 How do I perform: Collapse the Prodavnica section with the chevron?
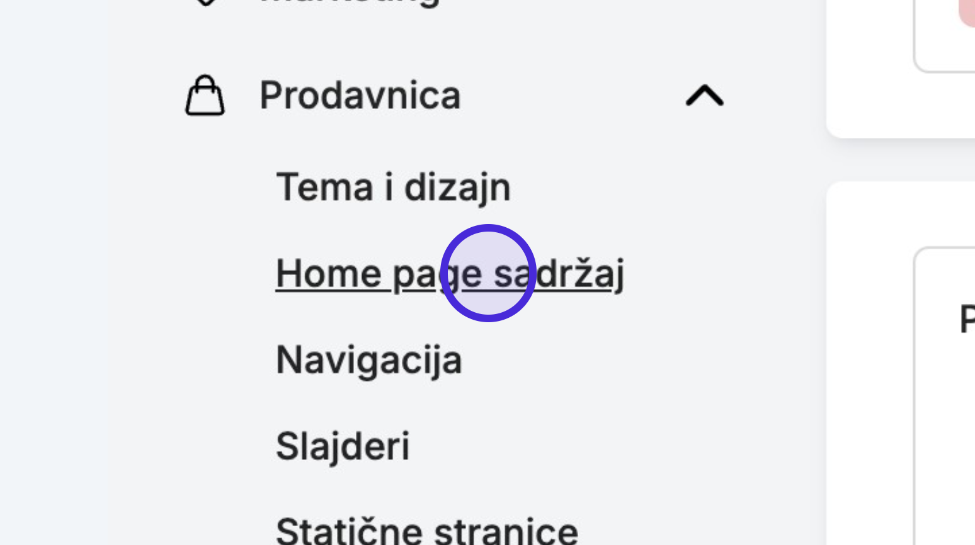pyautogui.click(x=704, y=96)
